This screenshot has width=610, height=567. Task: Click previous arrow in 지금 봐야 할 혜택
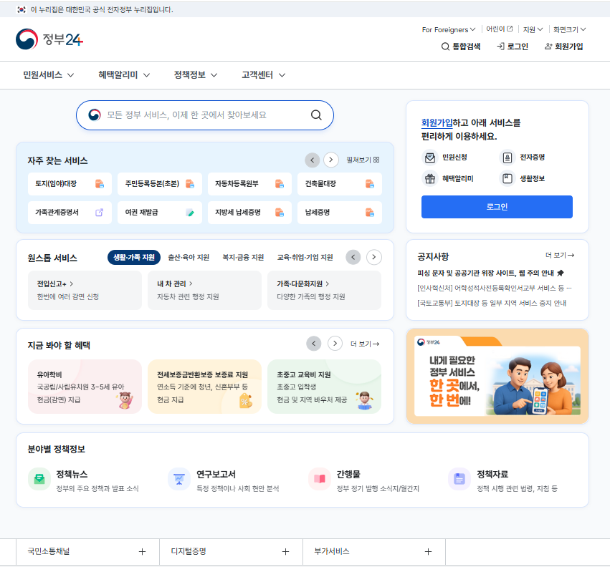coord(313,344)
